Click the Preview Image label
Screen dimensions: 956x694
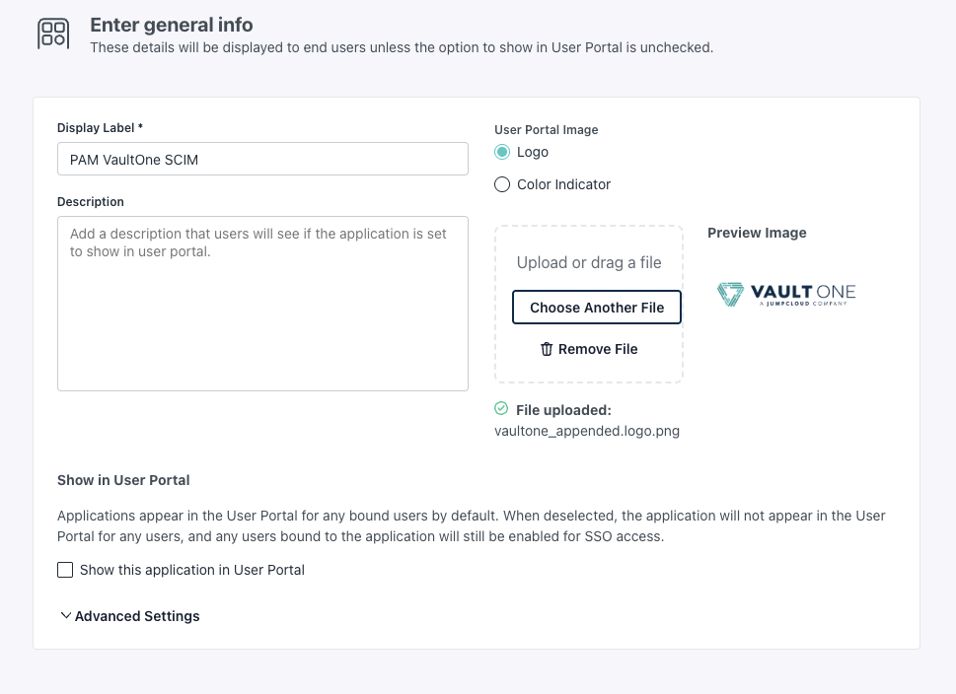coord(757,233)
